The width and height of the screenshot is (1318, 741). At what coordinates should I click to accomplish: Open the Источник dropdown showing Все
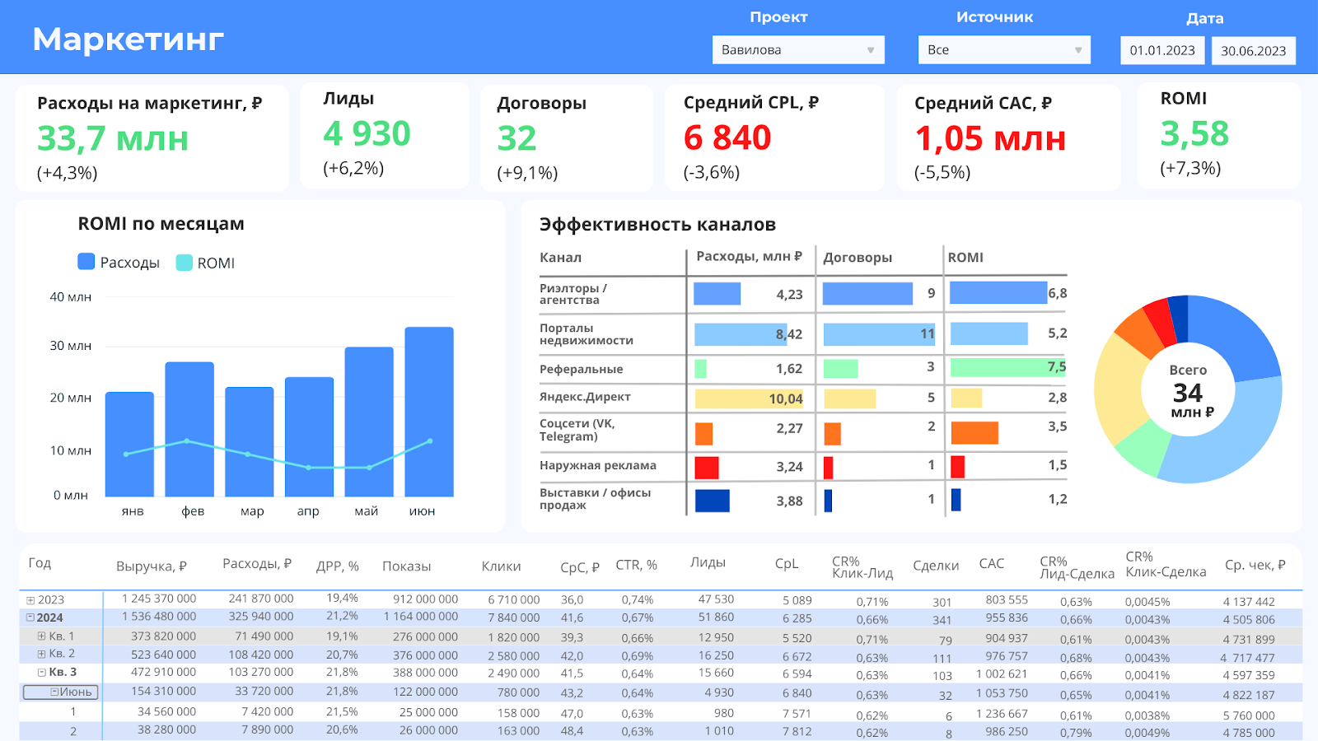[x=1003, y=50]
